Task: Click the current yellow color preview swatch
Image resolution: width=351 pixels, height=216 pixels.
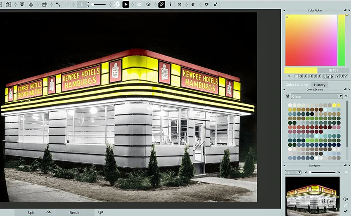Action: [301, 70]
